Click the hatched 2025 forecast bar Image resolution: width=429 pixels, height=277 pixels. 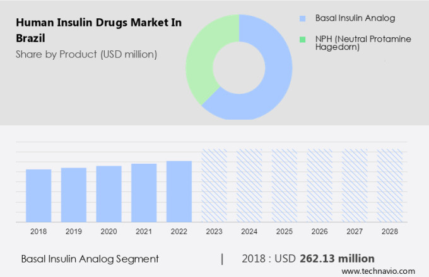(x=285, y=186)
